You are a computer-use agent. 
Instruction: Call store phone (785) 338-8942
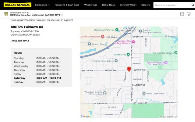click(20, 41)
